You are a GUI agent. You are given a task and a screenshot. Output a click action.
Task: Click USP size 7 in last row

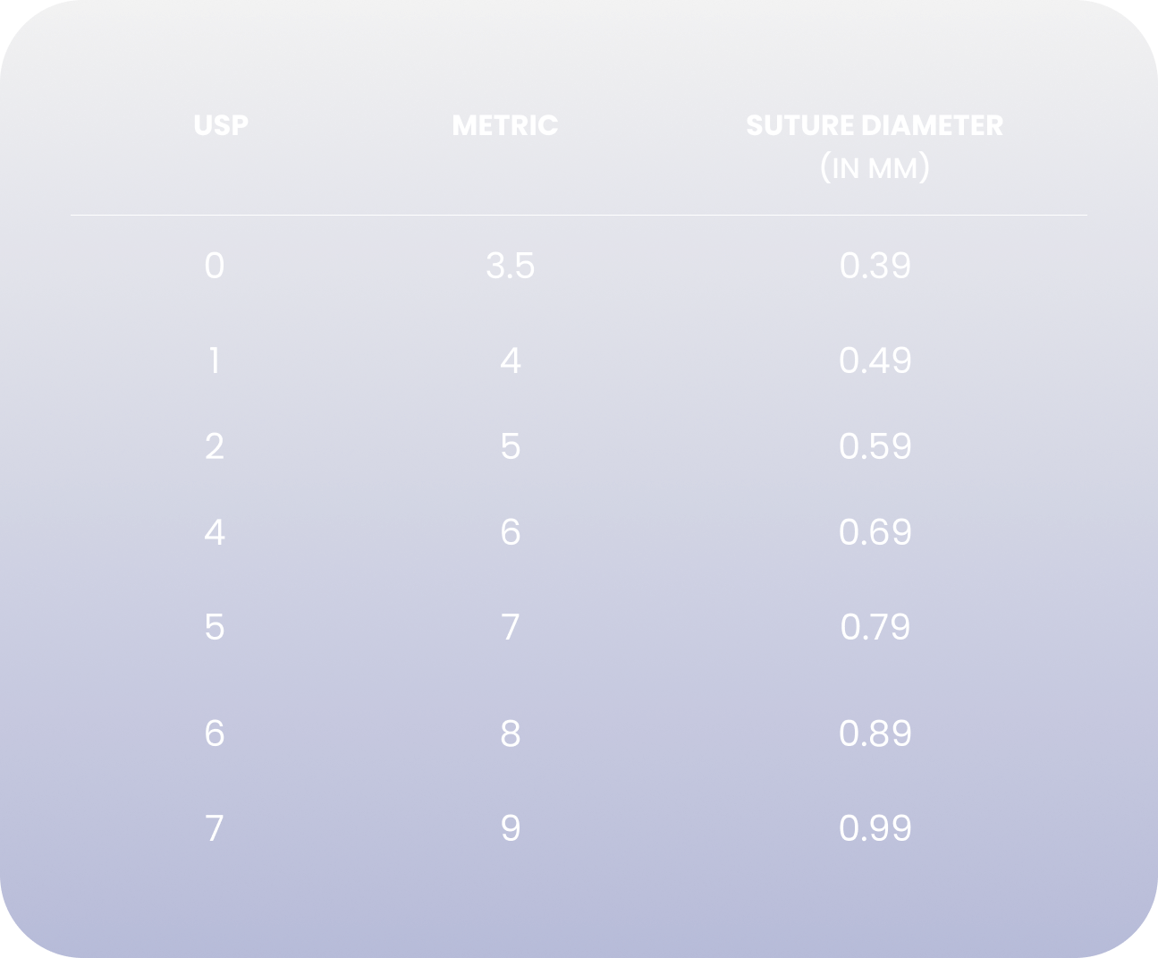[215, 828]
